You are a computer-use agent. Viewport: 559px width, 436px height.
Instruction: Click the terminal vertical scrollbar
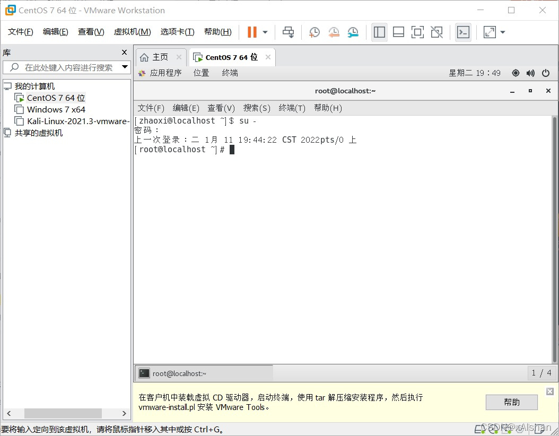(554, 239)
